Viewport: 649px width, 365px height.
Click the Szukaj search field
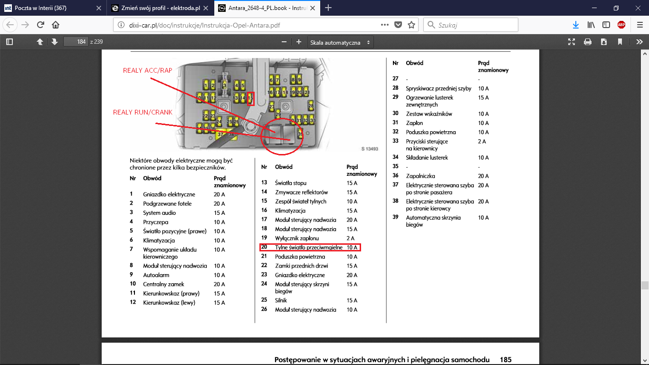point(470,25)
